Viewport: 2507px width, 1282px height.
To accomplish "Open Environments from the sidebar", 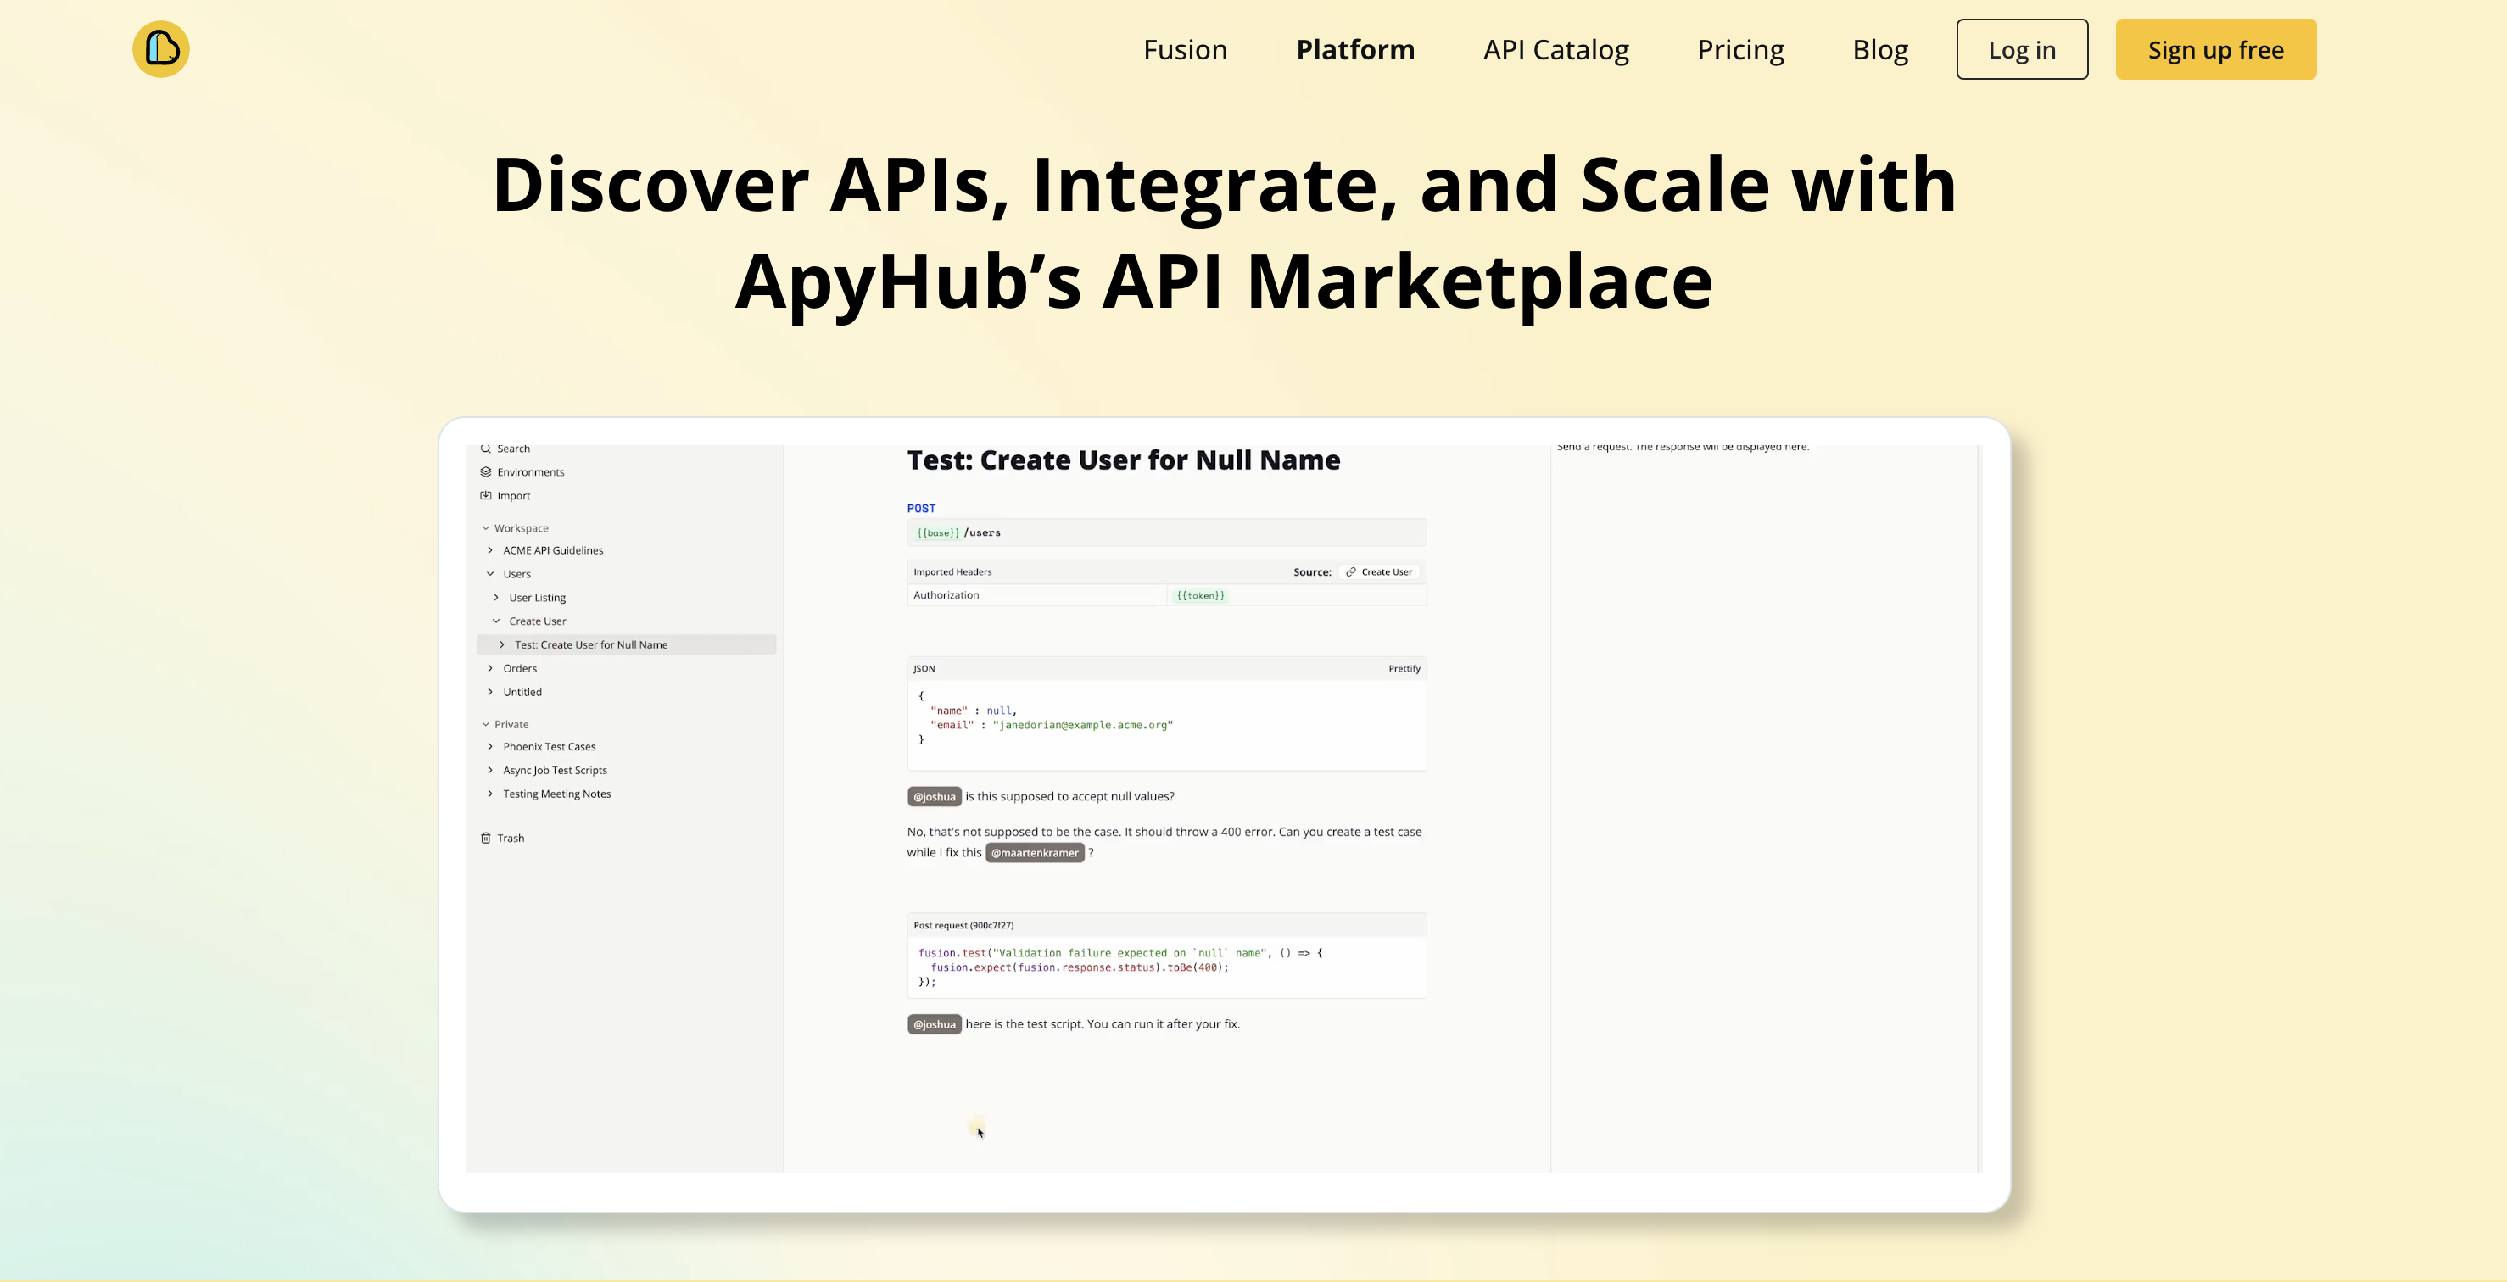I will click(x=530, y=471).
